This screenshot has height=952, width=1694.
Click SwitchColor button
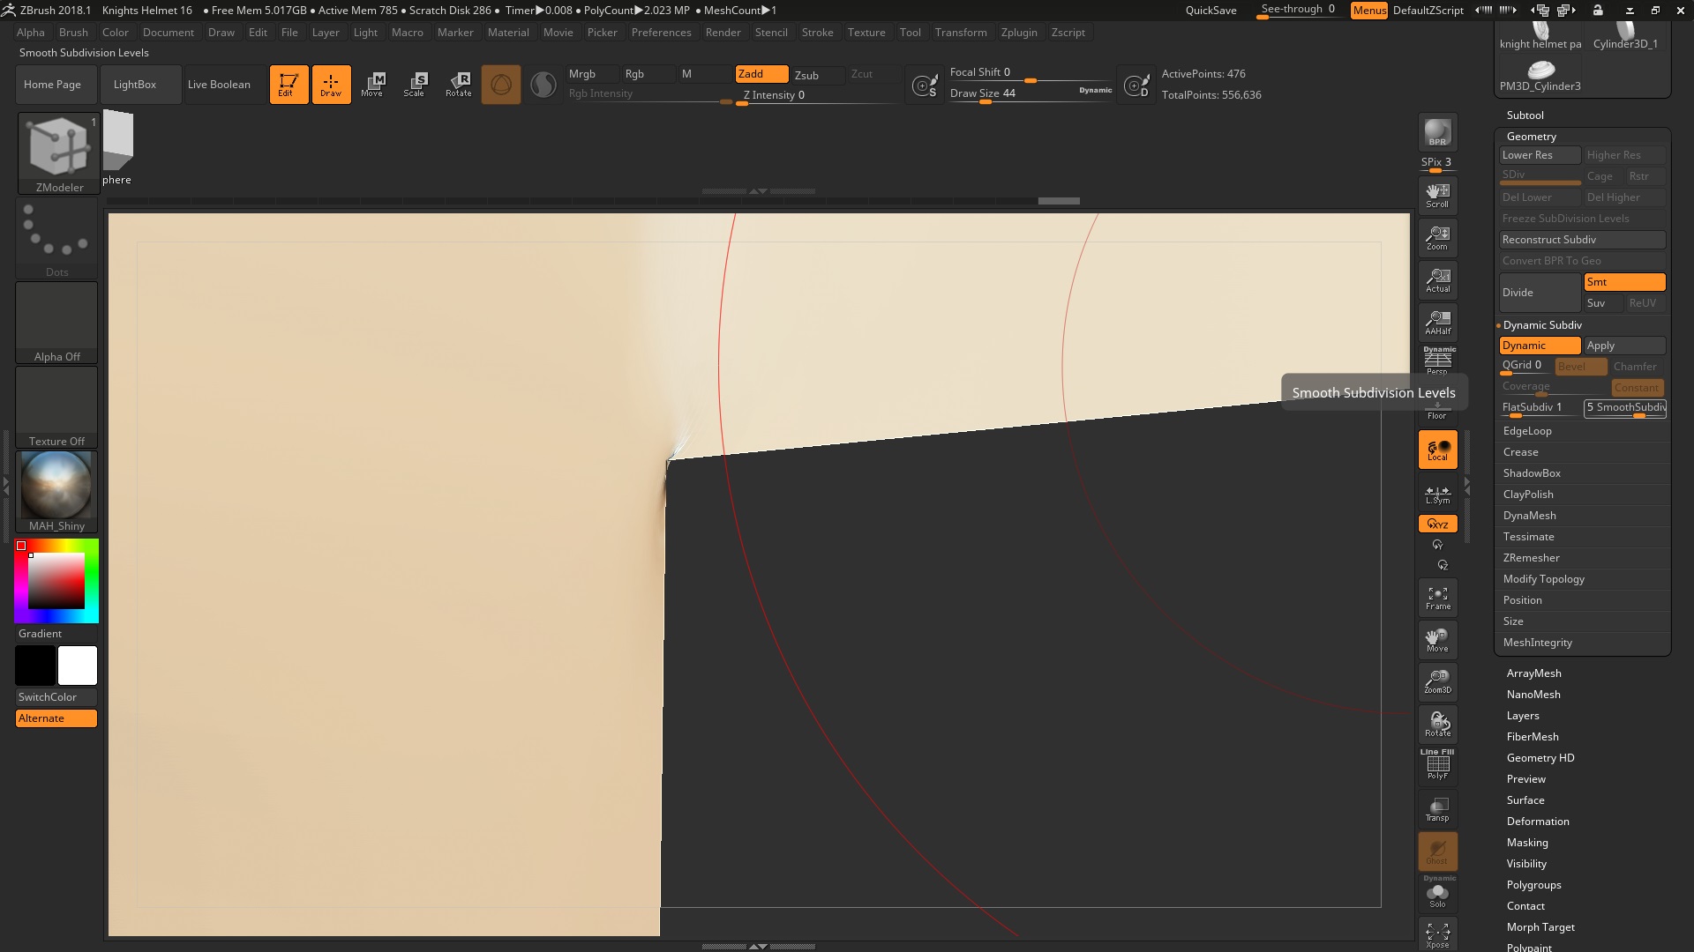tap(56, 697)
